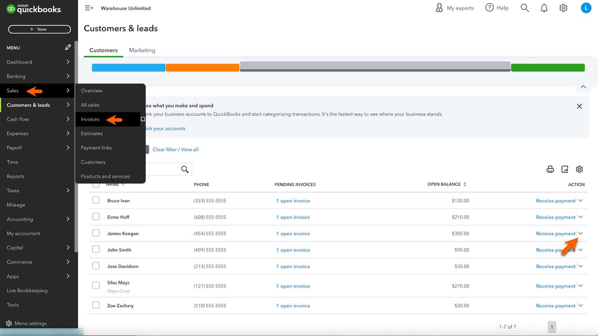
Task: Expand Cash flow menu chevron
Action: pyautogui.click(x=68, y=119)
